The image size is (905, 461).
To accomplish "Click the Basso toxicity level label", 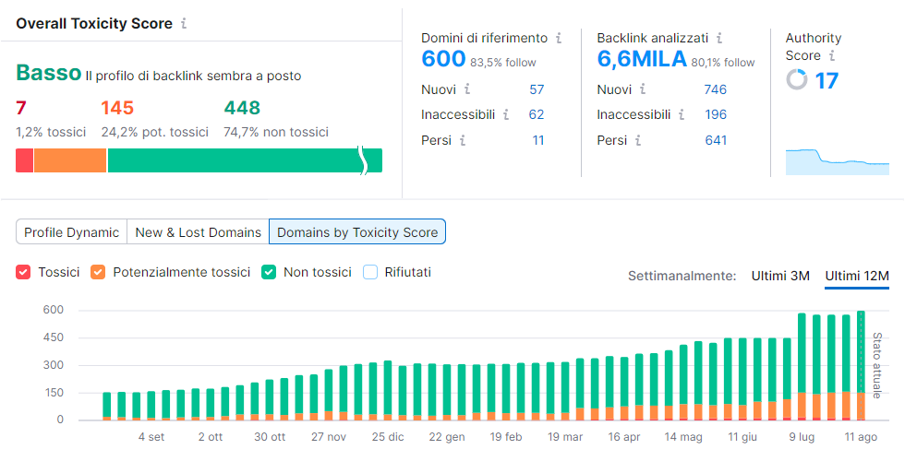I will (48, 73).
